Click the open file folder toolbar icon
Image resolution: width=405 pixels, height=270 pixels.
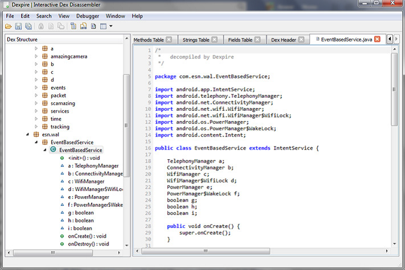[9, 26]
